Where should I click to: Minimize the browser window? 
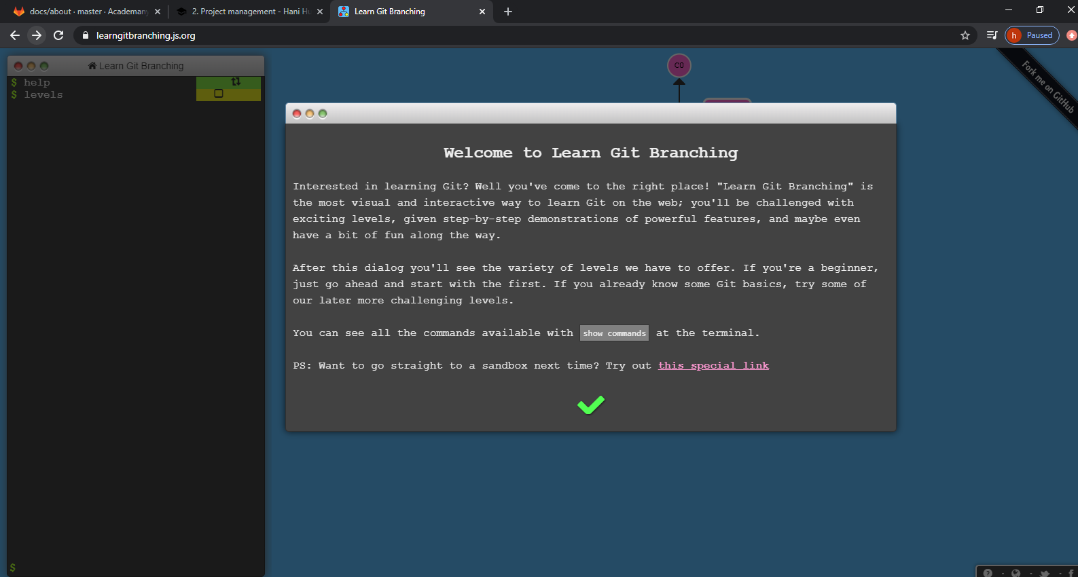(1009, 10)
